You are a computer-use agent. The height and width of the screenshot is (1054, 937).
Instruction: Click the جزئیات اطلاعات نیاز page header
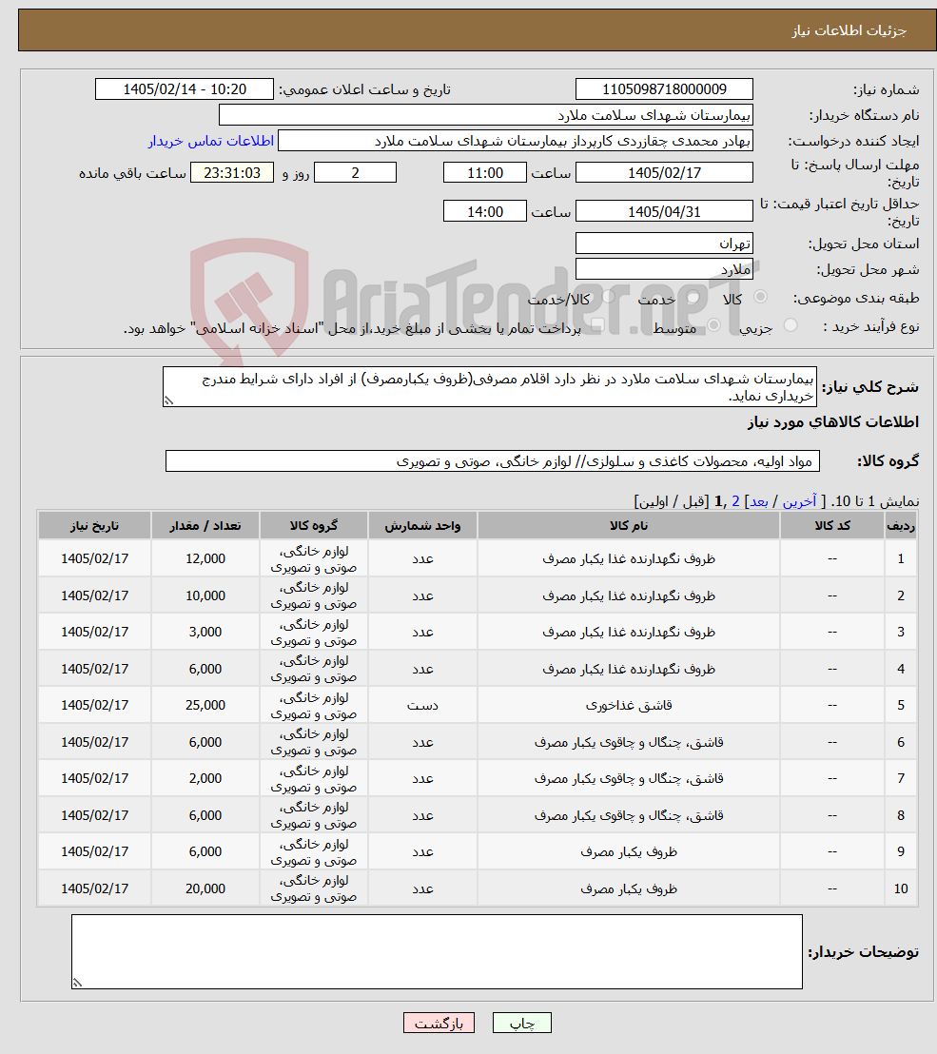coord(849,31)
